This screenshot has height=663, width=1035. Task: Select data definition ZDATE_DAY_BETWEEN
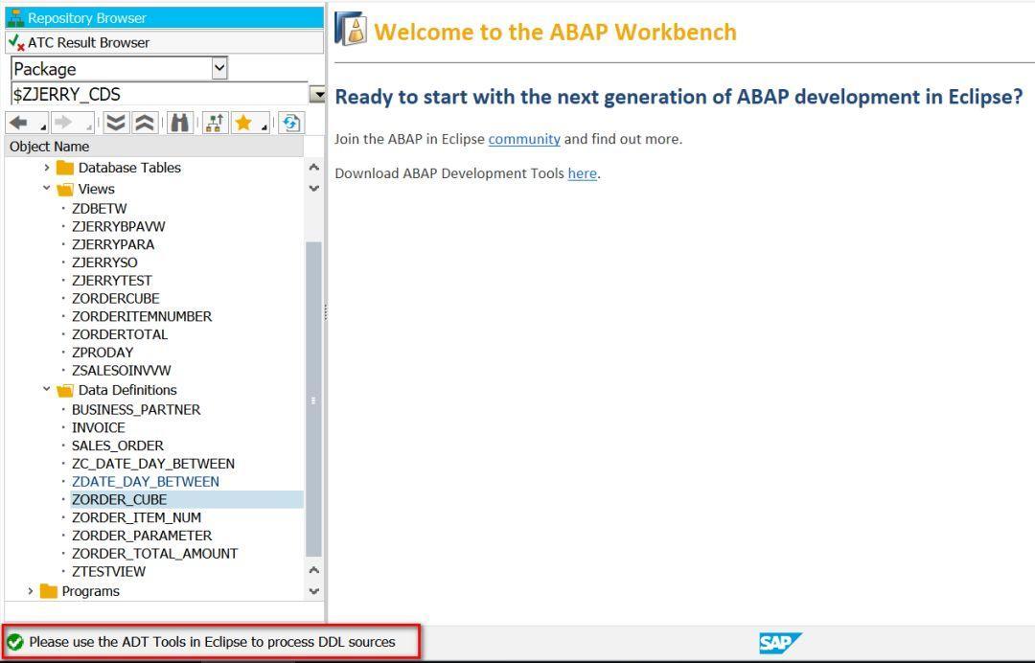pos(146,482)
